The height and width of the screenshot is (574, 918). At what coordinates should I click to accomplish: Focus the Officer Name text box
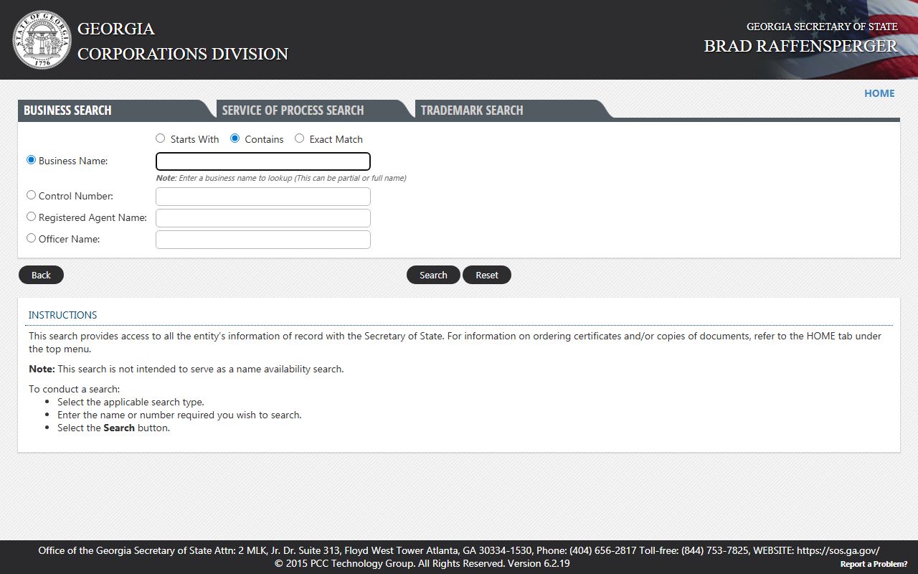[x=262, y=240]
